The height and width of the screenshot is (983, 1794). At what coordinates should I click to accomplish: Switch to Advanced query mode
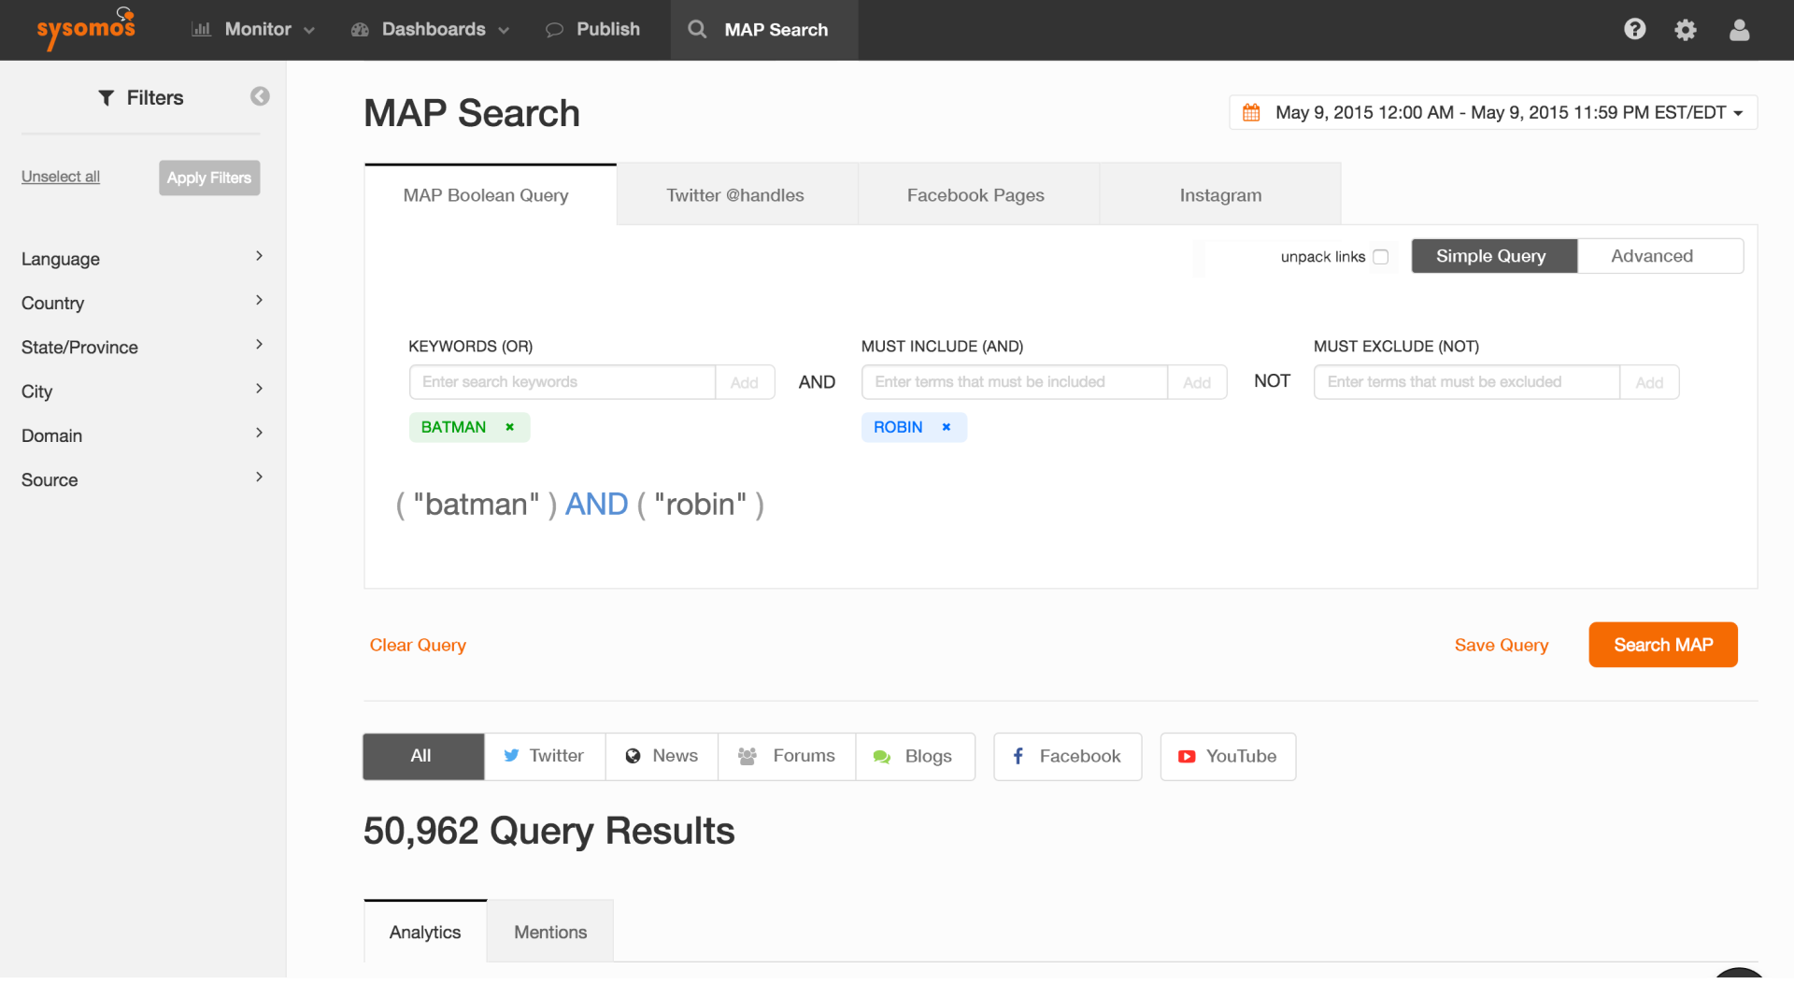[x=1659, y=256]
